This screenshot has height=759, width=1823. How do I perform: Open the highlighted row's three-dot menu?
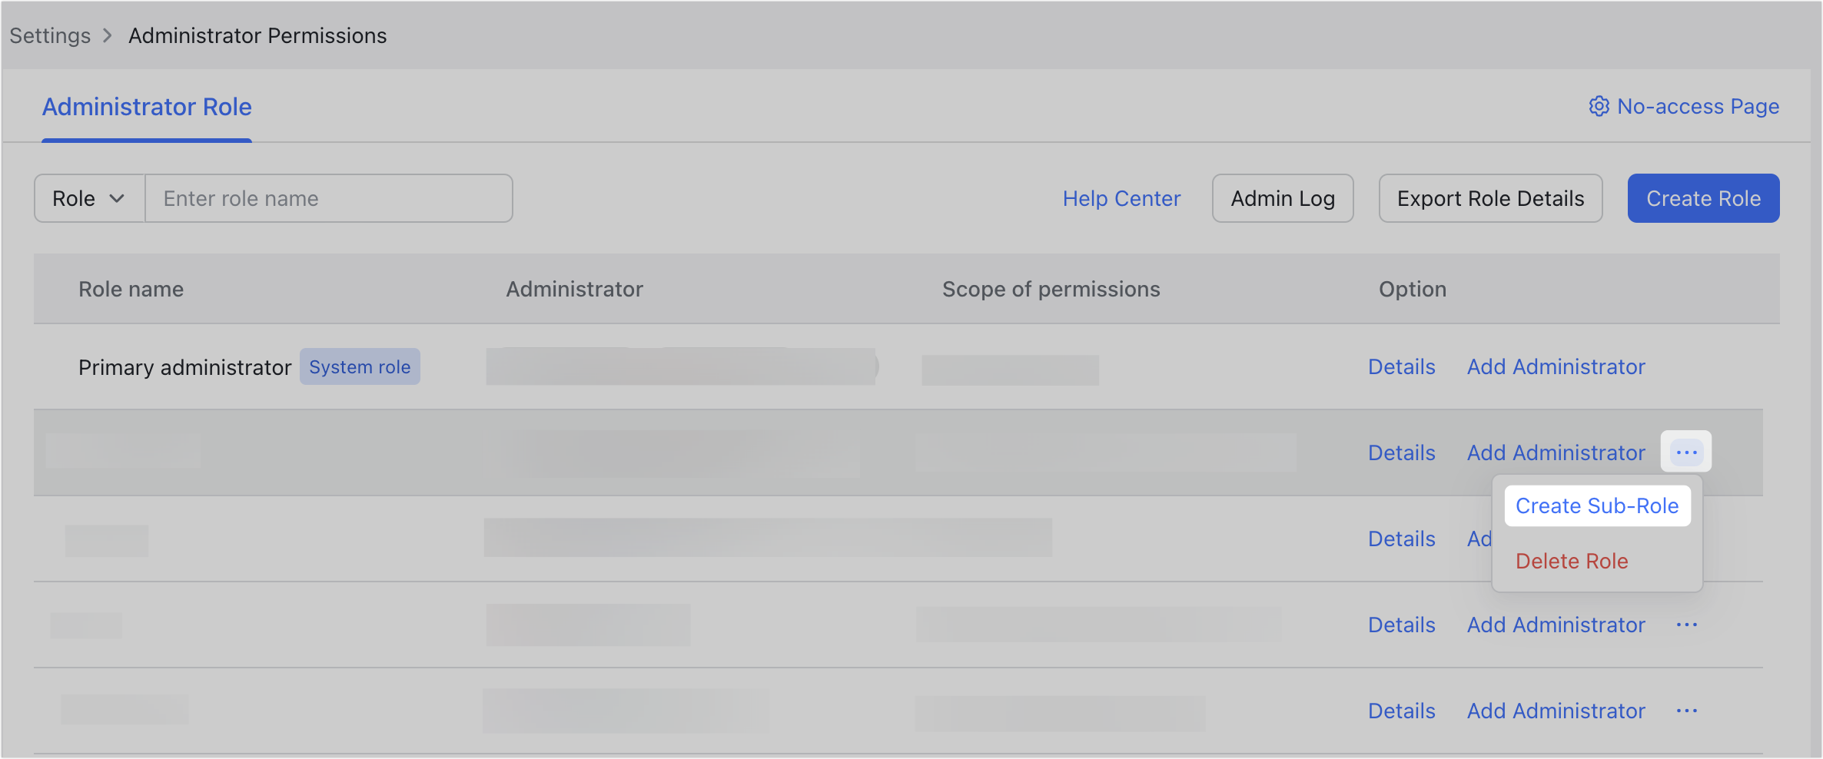click(1686, 452)
